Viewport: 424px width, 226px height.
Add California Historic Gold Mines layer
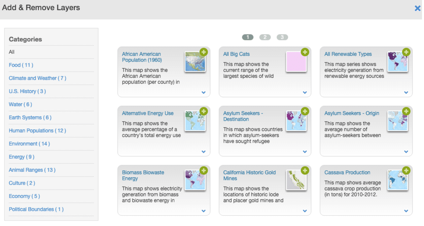(x=305, y=170)
